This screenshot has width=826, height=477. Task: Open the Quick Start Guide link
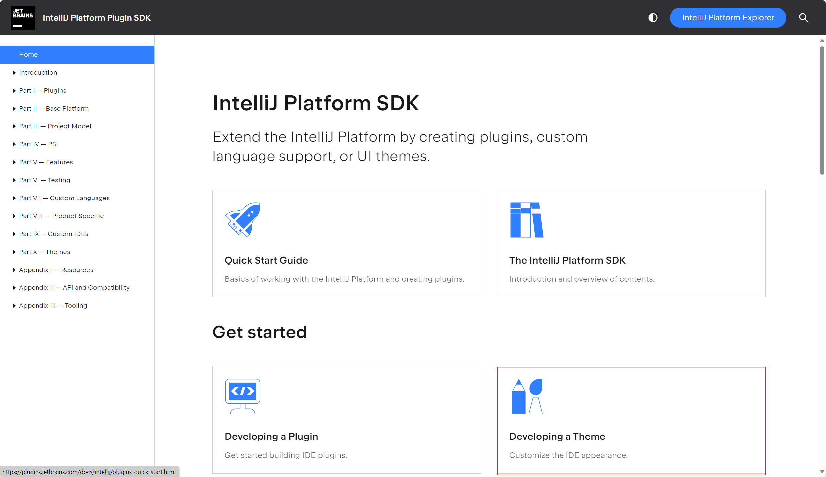[x=266, y=260]
